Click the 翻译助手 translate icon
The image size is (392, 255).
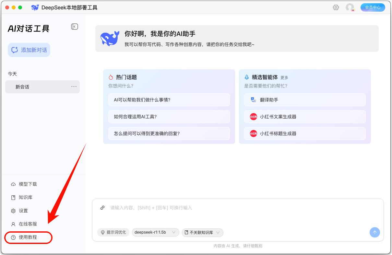[x=254, y=100]
